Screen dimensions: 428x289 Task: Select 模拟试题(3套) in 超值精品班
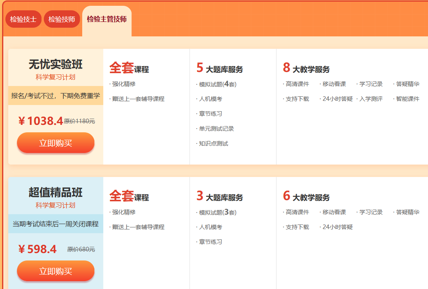pyautogui.click(x=217, y=213)
